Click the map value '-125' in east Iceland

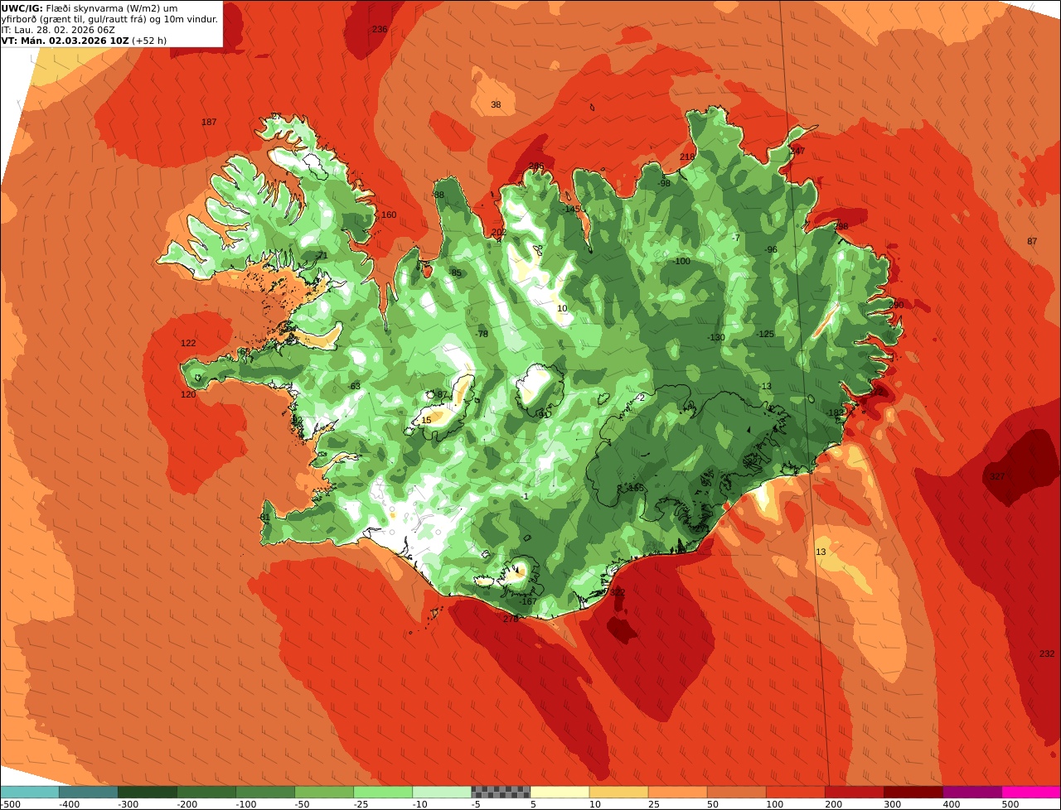[765, 334]
